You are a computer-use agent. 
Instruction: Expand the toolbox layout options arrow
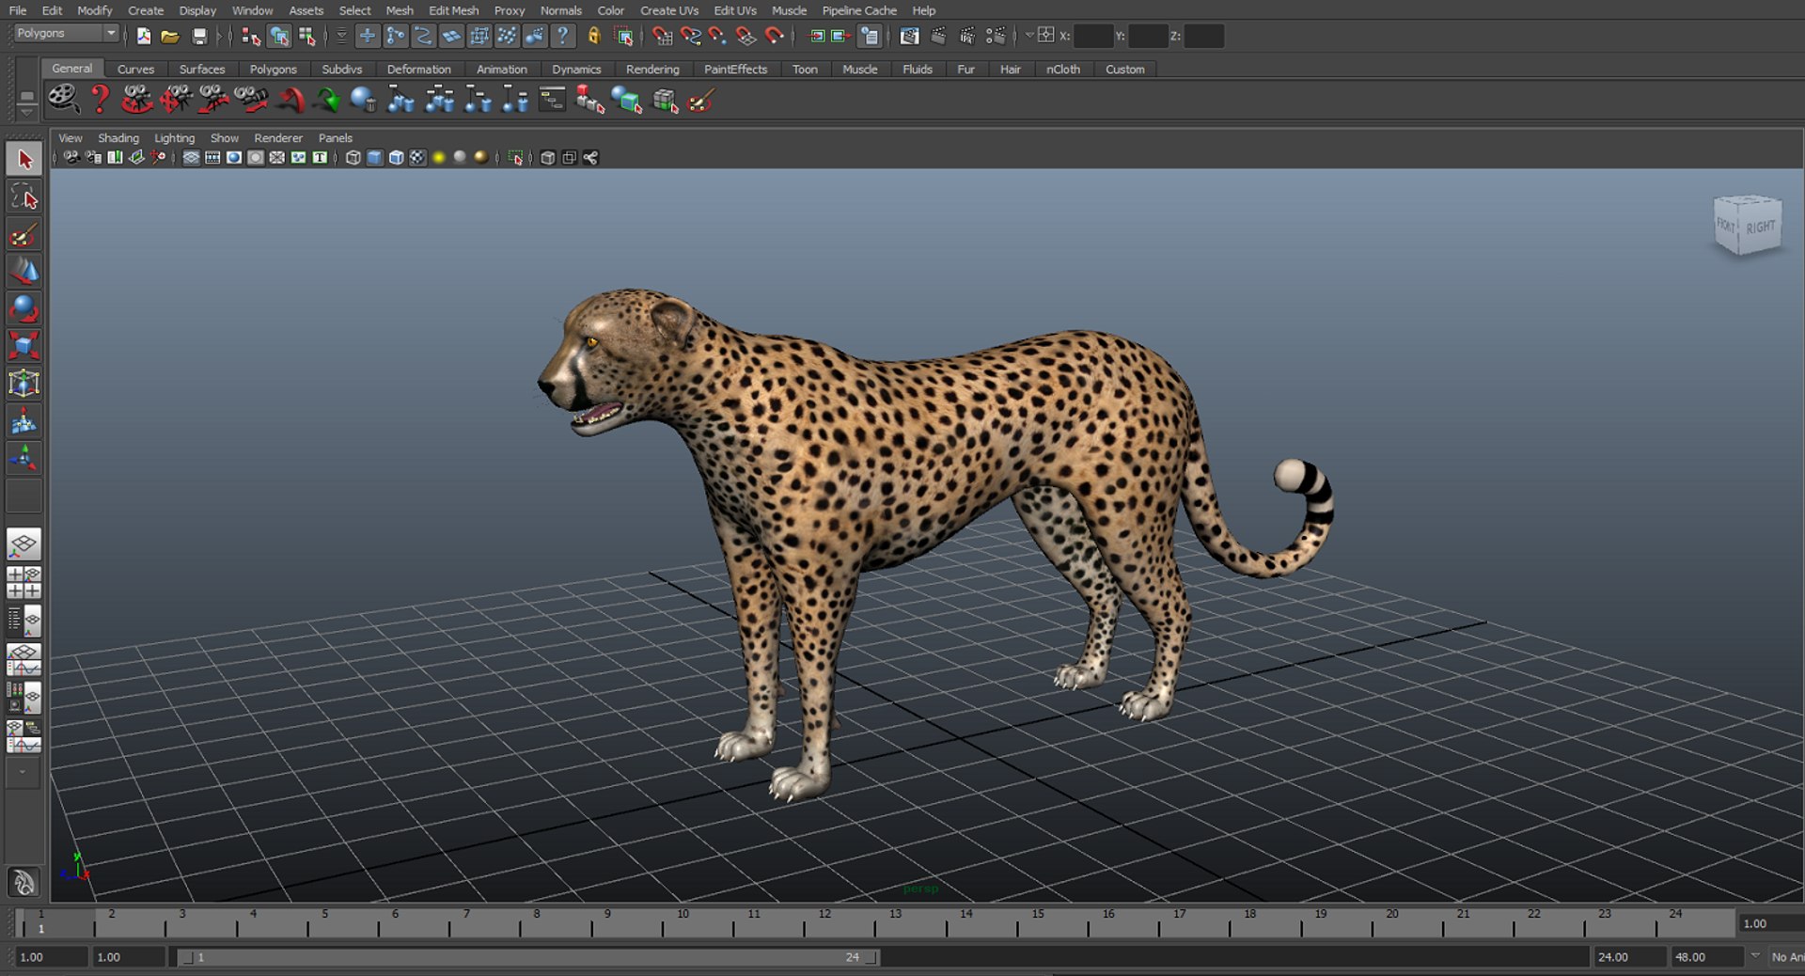click(x=24, y=773)
